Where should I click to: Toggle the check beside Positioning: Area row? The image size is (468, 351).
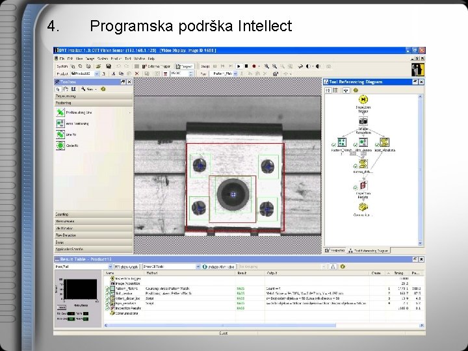coord(107,293)
